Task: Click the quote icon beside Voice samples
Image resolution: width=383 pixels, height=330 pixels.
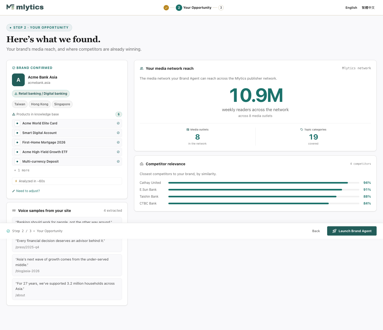Action: [14, 211]
